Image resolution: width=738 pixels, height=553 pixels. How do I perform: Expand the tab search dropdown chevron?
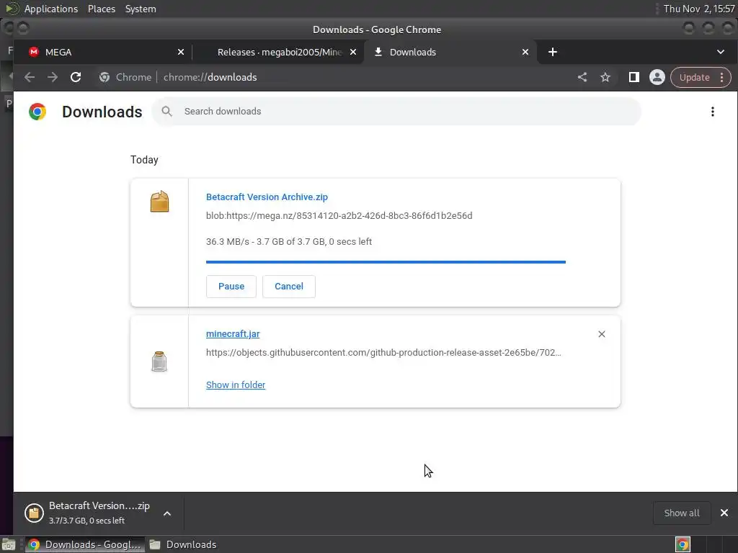721,52
